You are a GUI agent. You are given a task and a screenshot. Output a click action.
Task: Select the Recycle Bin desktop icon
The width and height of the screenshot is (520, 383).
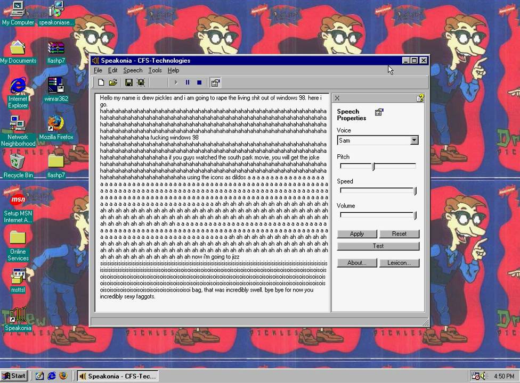pyautogui.click(x=18, y=166)
